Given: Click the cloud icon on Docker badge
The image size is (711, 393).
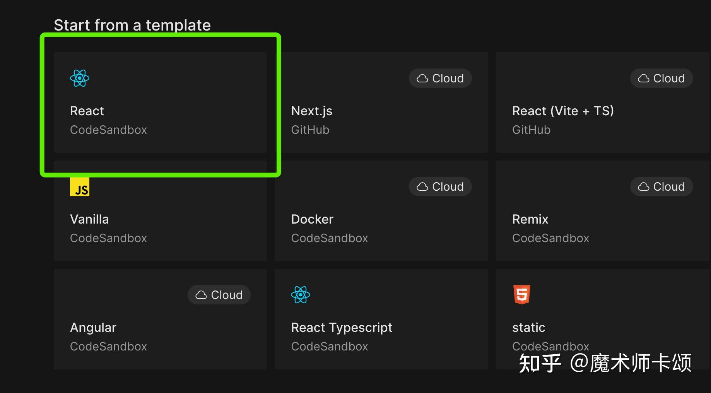Looking at the screenshot, I should pos(422,186).
